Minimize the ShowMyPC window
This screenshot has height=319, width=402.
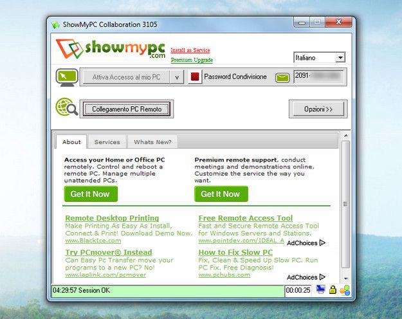tap(302, 23)
